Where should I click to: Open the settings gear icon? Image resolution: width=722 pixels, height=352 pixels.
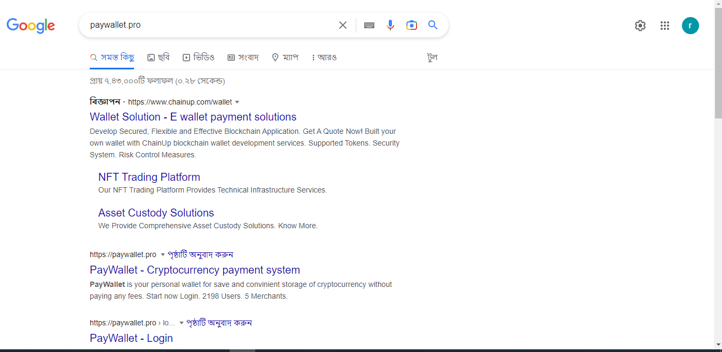(x=640, y=26)
